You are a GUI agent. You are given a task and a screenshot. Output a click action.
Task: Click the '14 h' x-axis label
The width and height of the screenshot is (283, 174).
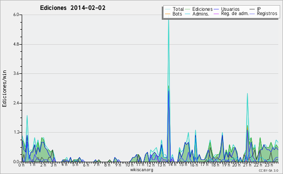point(172,165)
